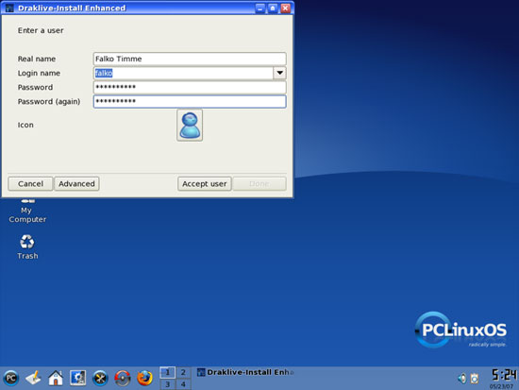Click the Draklive-Install taskbar entry

(x=245, y=372)
